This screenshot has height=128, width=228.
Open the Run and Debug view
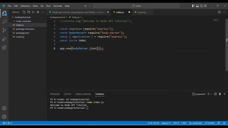click(x=4, y=39)
